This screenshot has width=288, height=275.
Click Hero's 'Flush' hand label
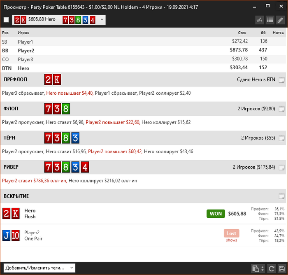click(30, 217)
